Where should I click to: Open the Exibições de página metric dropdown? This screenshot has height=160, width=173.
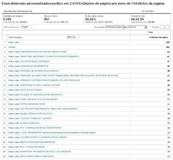click(115, 27)
